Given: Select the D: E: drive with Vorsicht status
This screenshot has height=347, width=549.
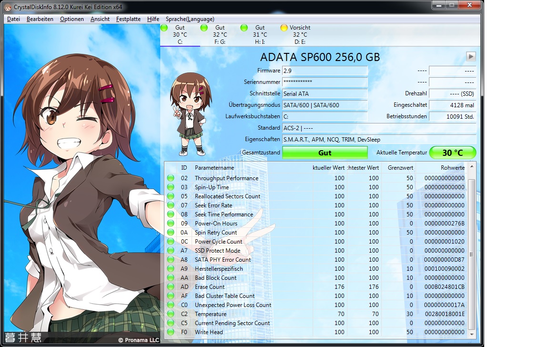Looking at the screenshot, I should pyautogui.click(x=300, y=35).
